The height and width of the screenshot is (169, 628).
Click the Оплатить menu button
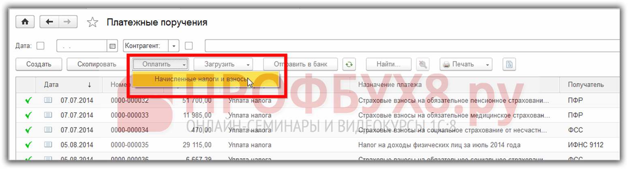point(160,64)
